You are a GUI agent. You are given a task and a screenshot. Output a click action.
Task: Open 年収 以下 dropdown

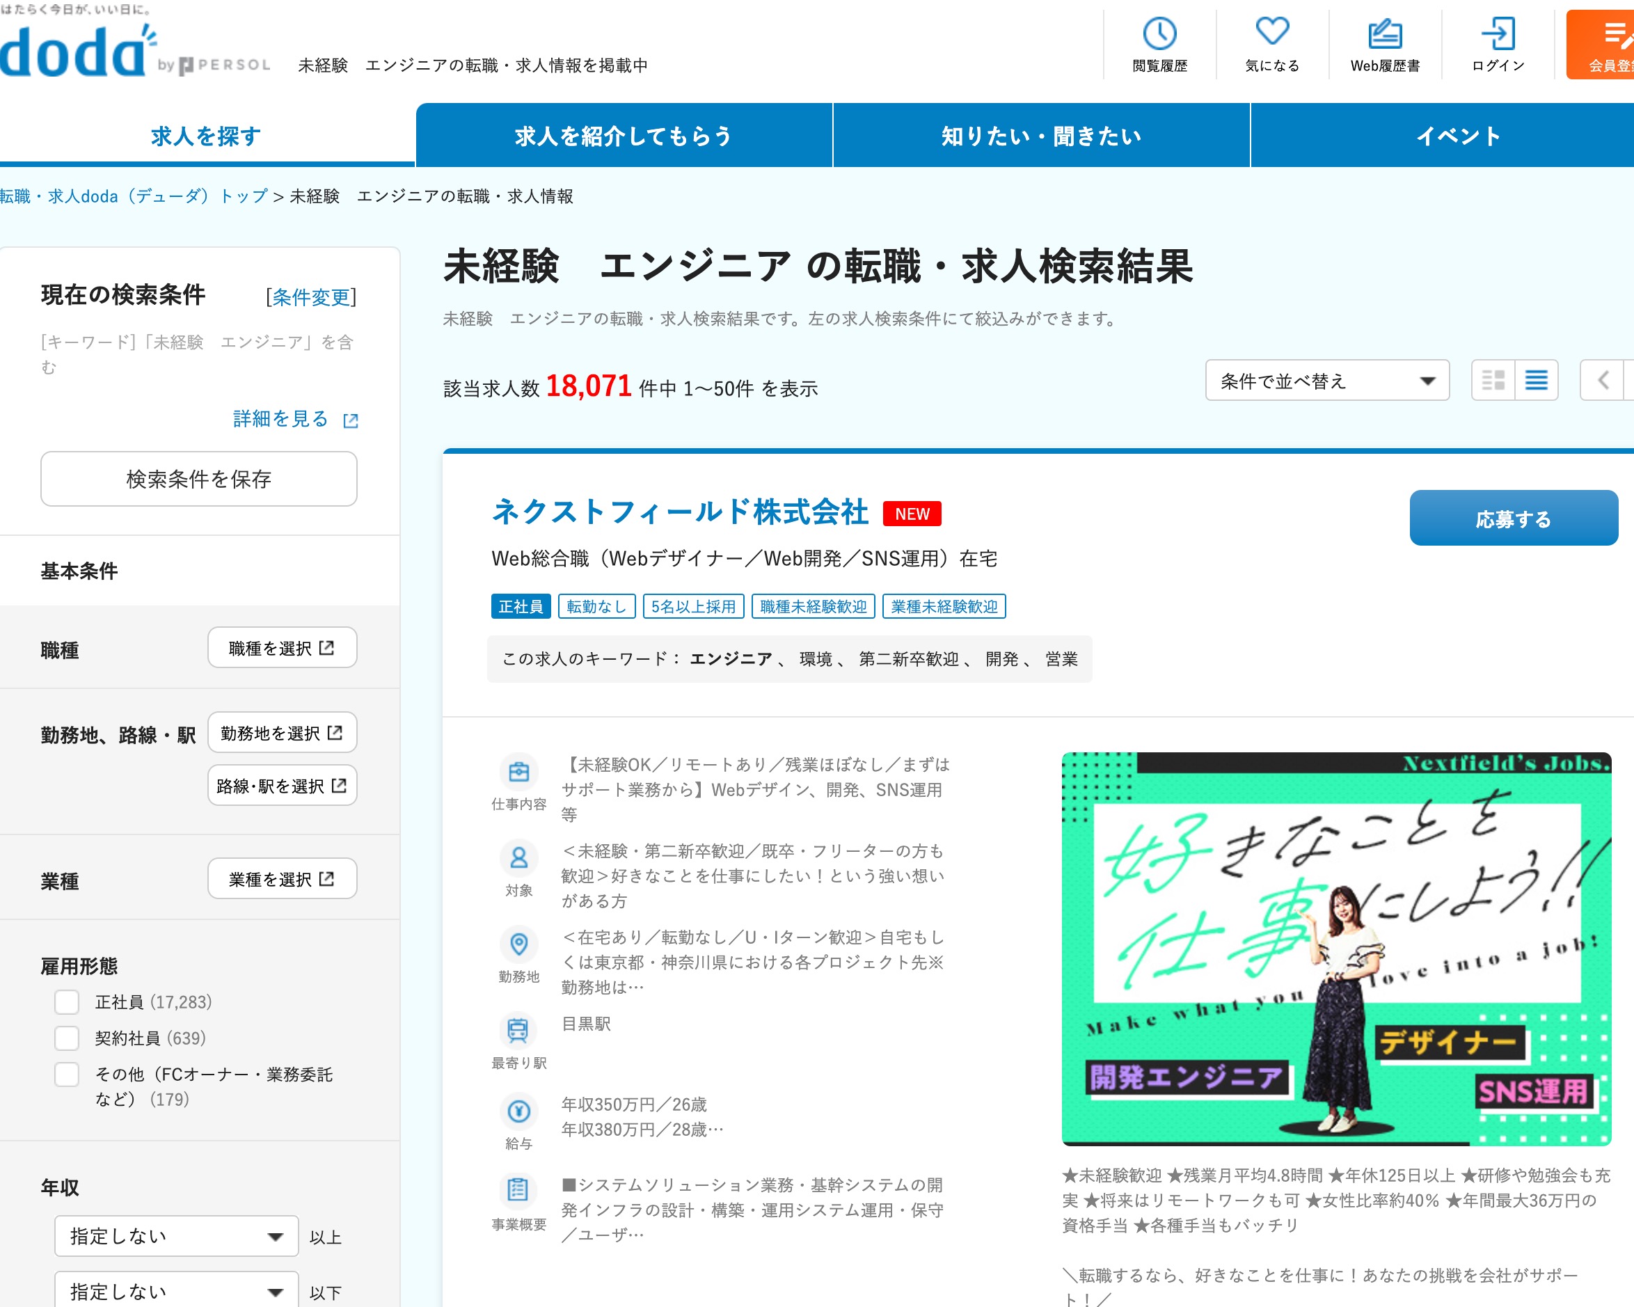176,1291
